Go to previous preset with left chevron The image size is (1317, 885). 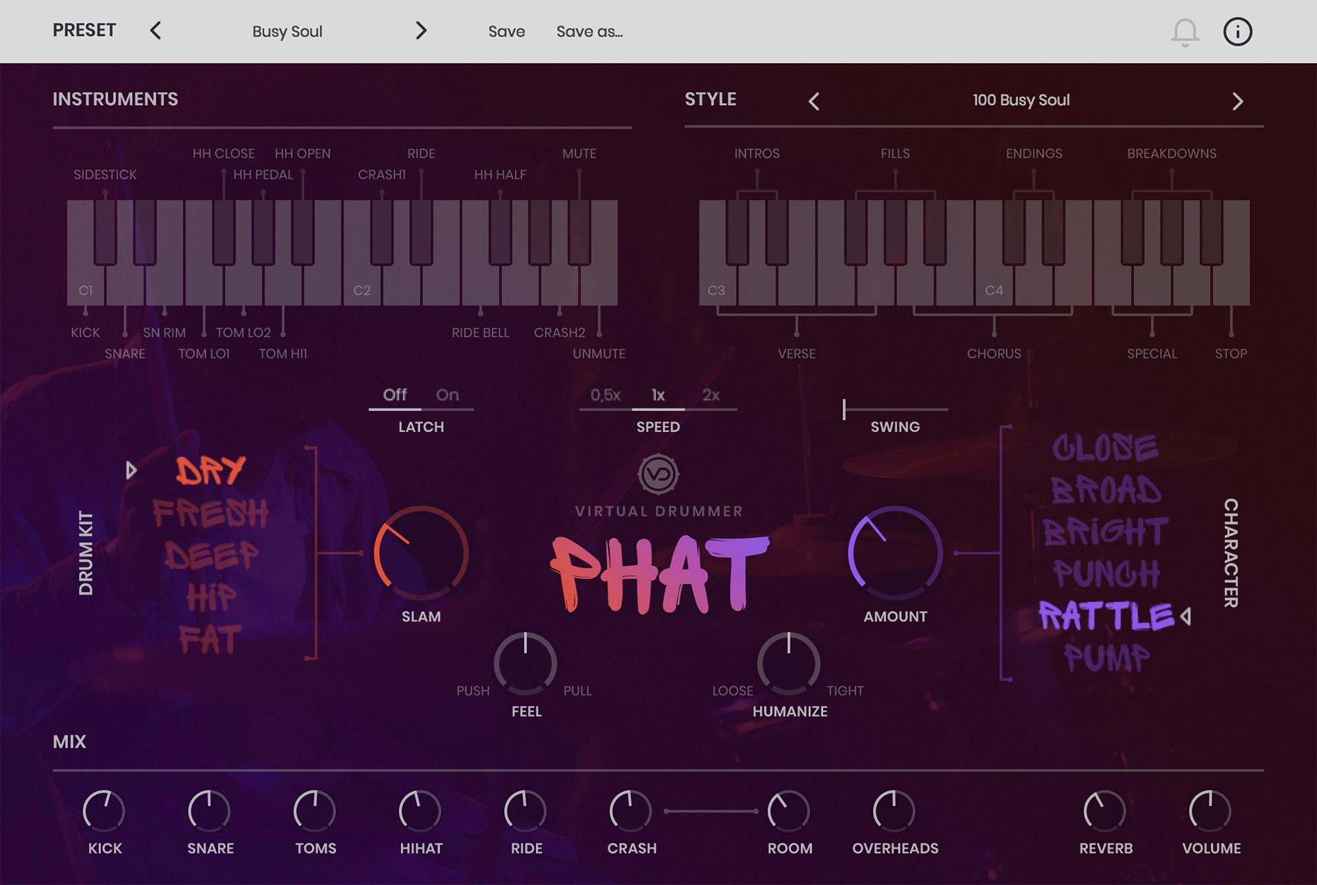(155, 31)
